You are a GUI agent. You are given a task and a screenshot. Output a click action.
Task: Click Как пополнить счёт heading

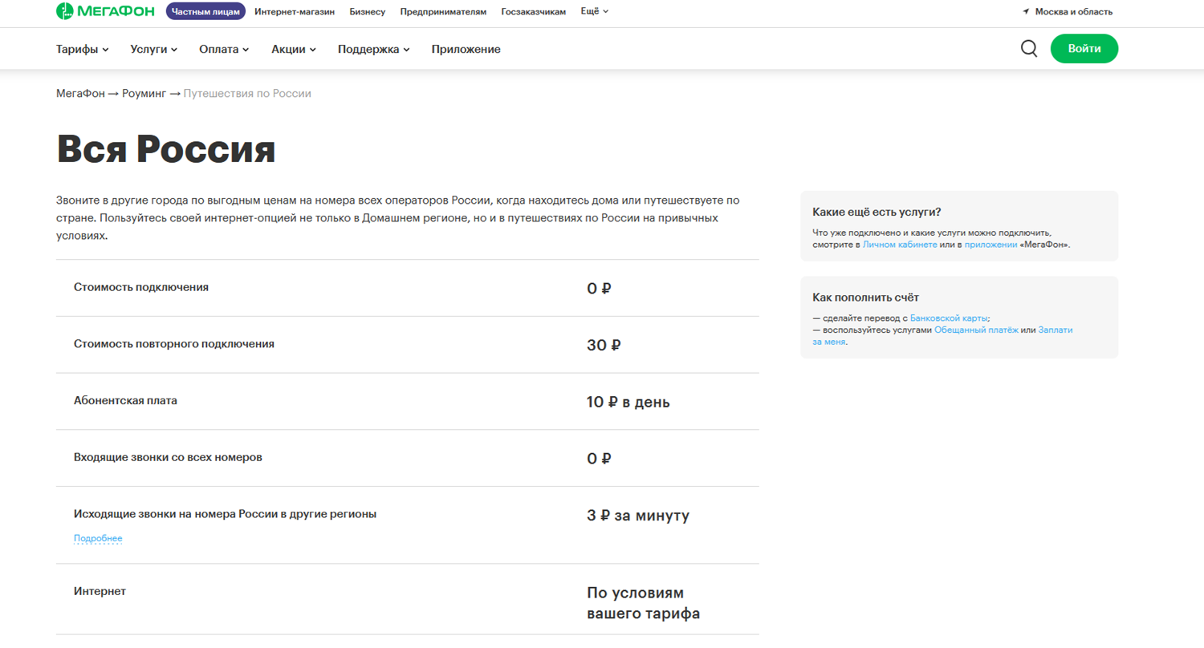click(865, 298)
